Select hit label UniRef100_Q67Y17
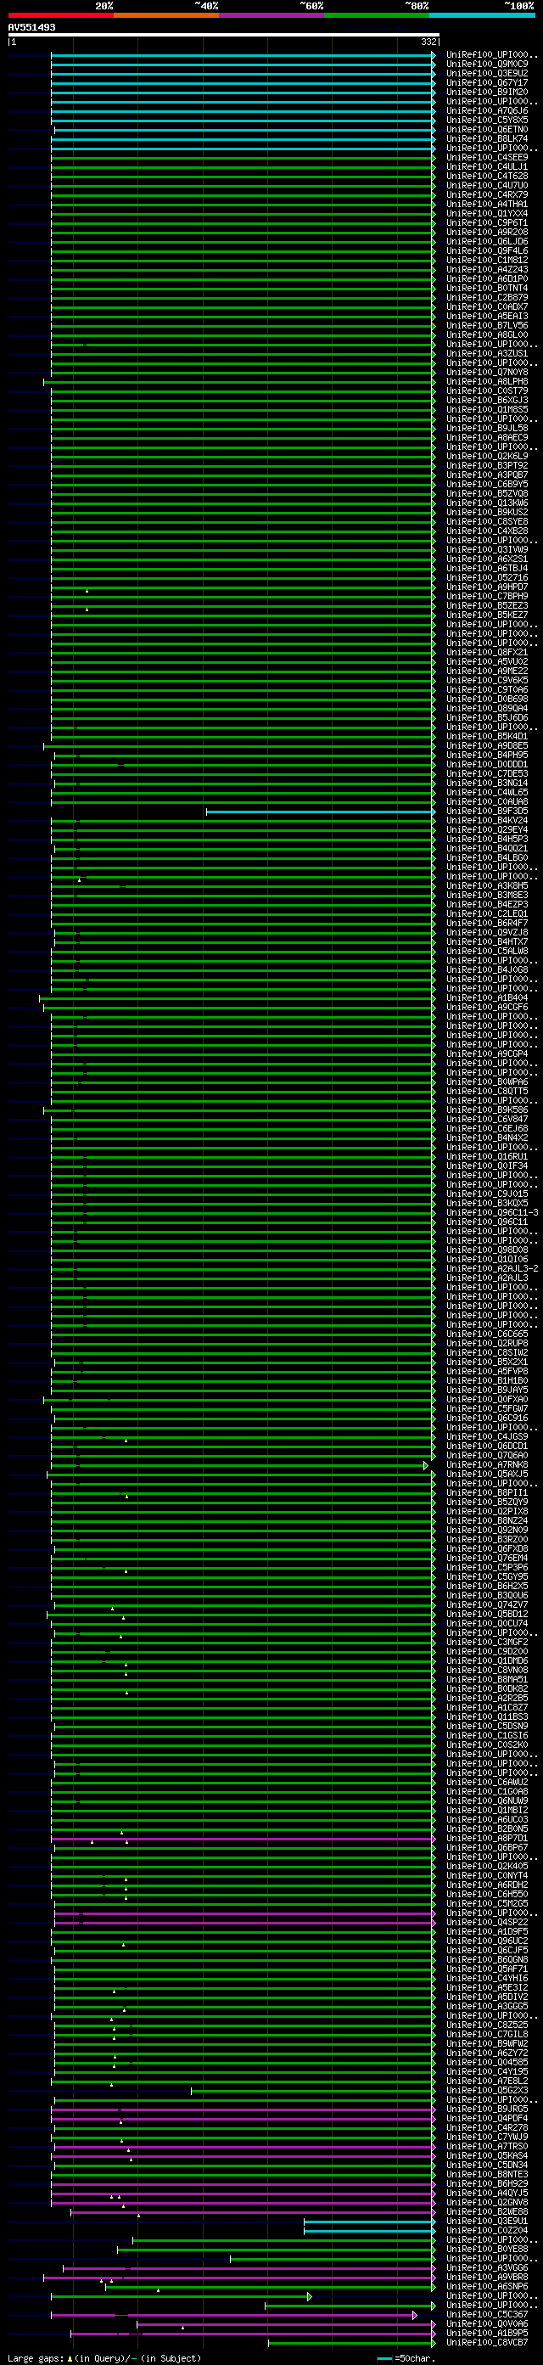This screenshot has height=2365, width=543. [x=487, y=82]
